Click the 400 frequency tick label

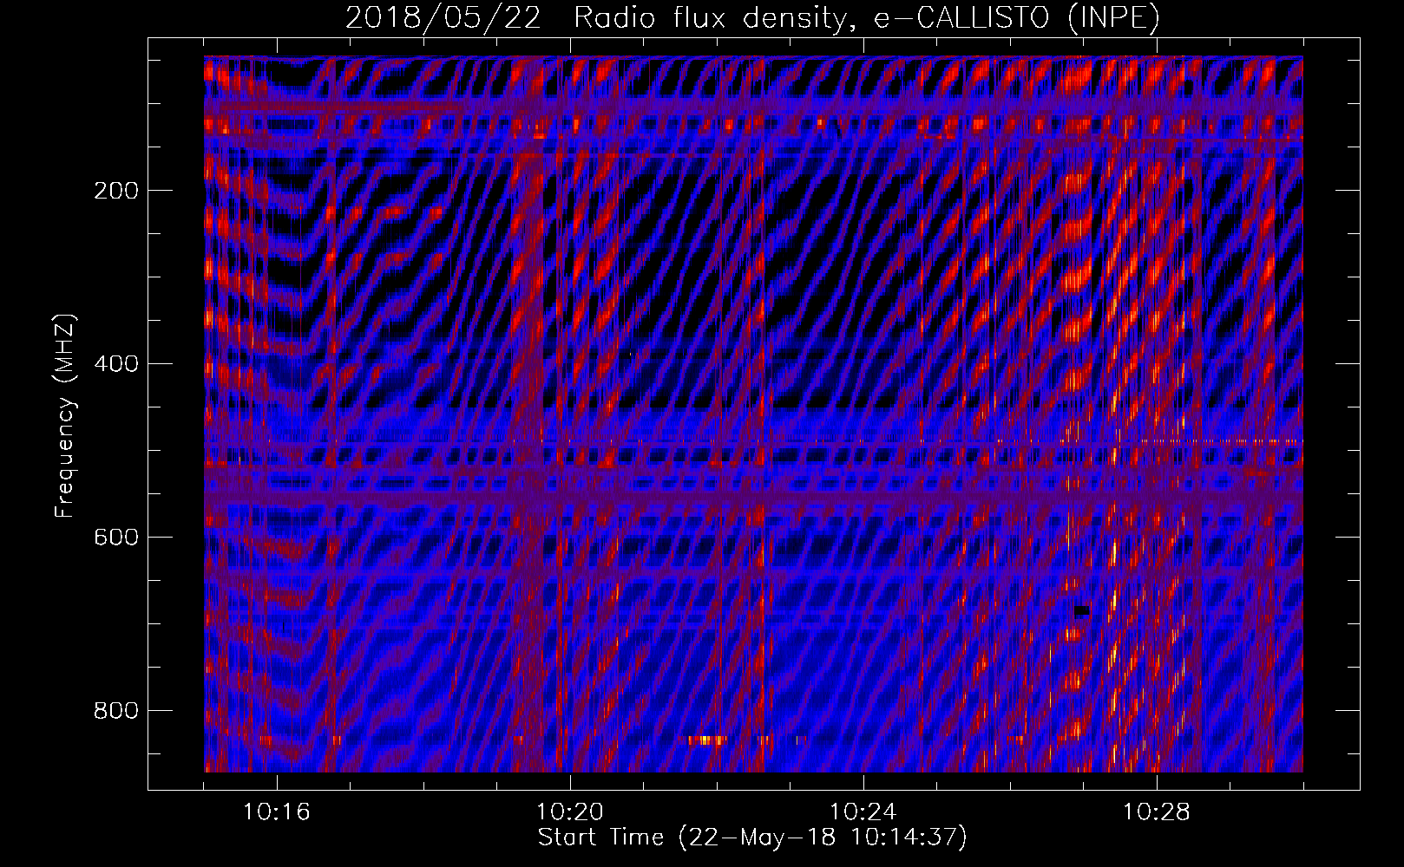116,364
